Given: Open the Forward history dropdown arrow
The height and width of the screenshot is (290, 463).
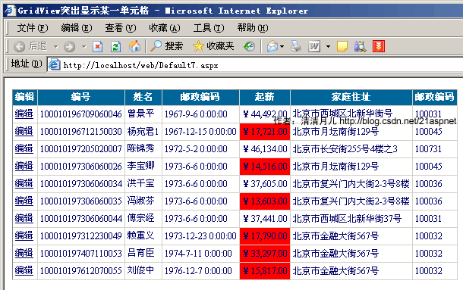Looking at the screenshot, I should click(83, 46).
